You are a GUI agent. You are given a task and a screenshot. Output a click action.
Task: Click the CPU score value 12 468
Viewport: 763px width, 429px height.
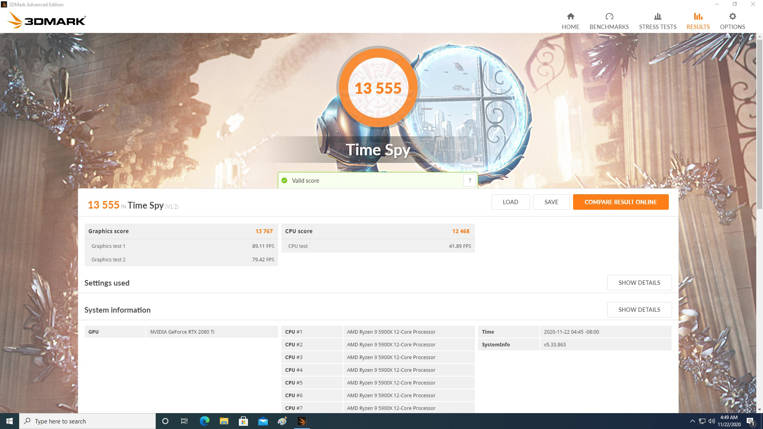click(461, 231)
